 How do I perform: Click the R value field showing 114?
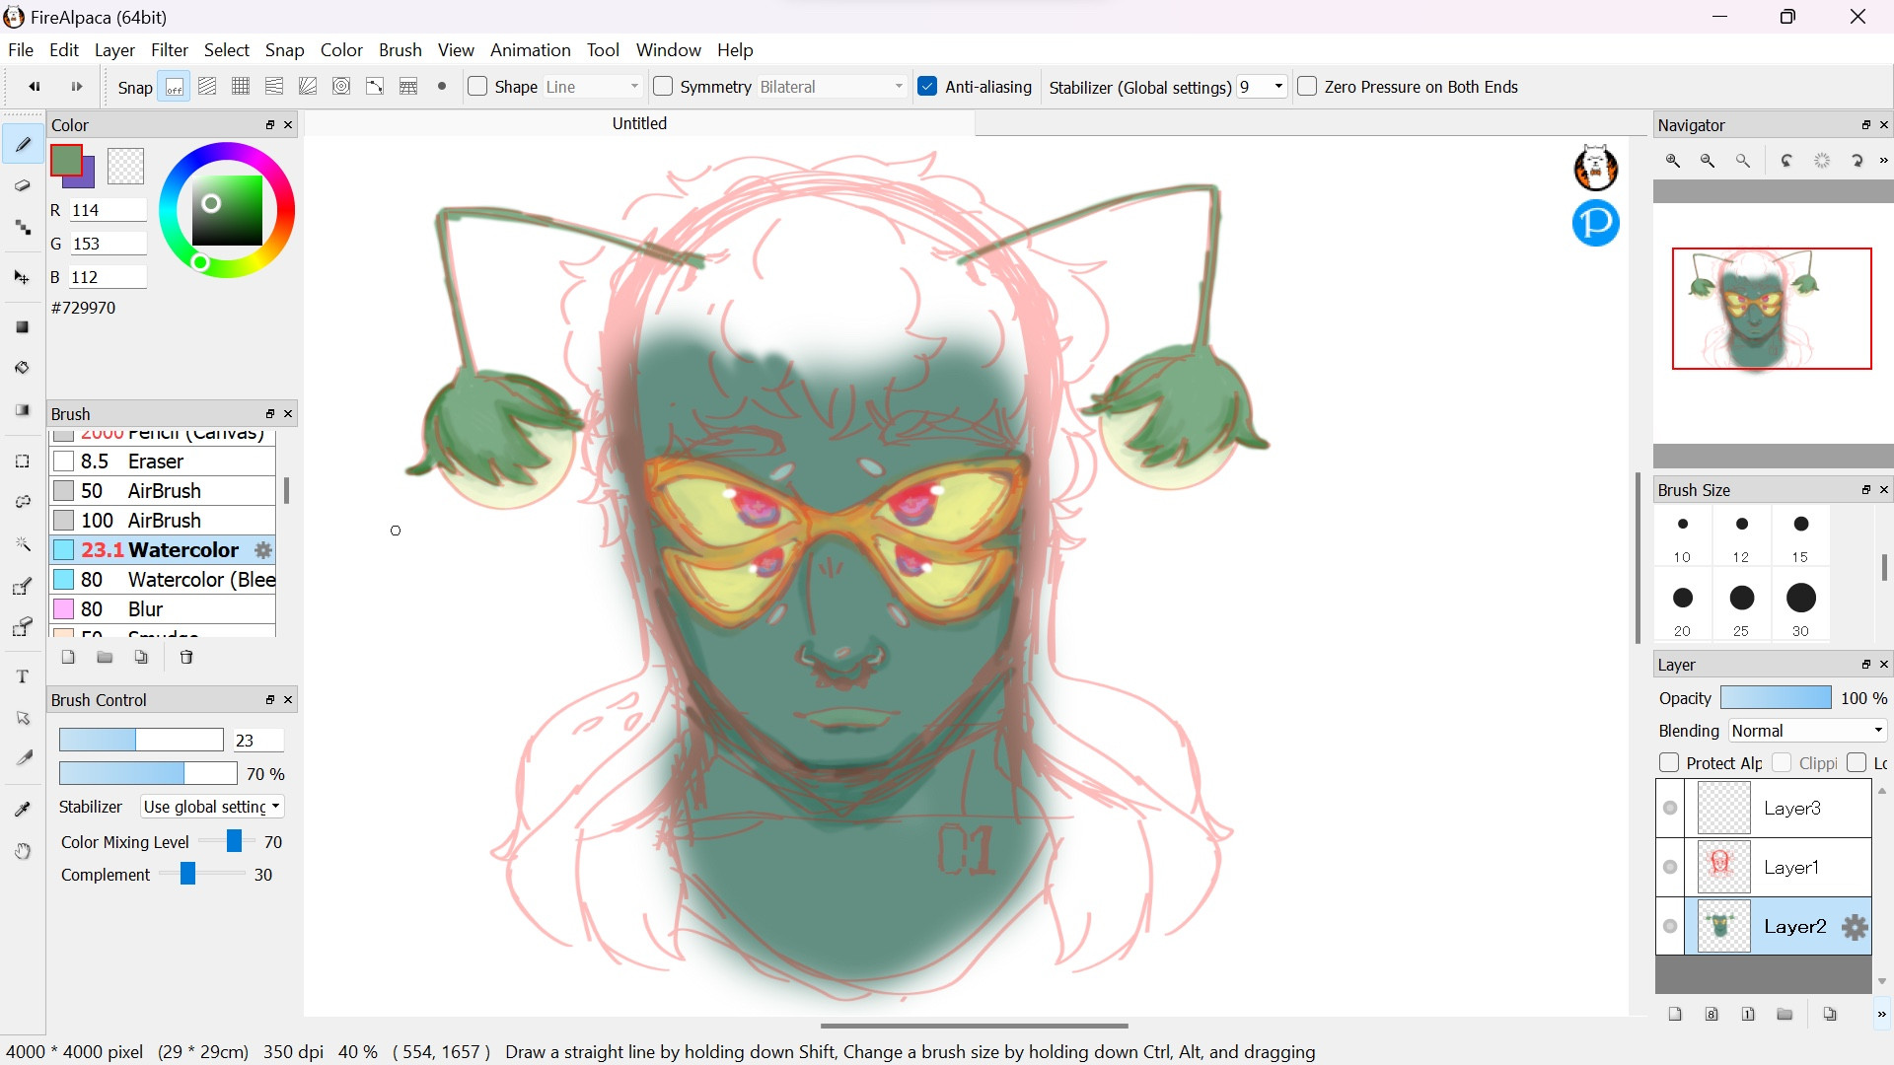click(108, 210)
